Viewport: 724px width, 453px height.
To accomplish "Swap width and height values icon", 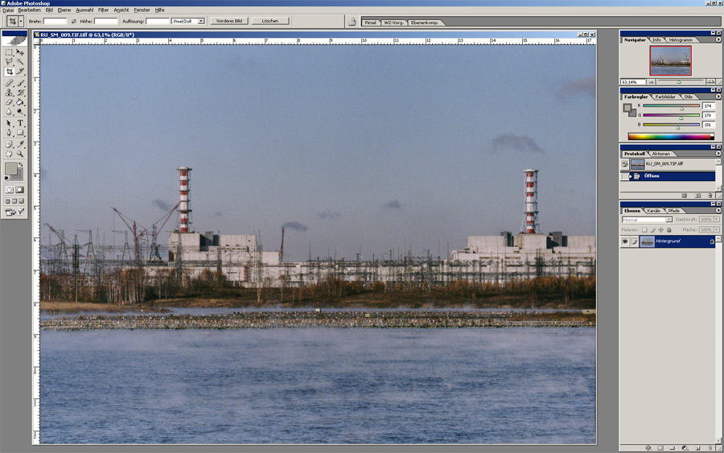I will (73, 21).
